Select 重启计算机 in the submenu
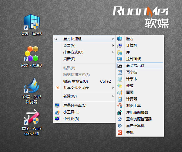This screenshot has width=182, height=152. [x=140, y=126]
